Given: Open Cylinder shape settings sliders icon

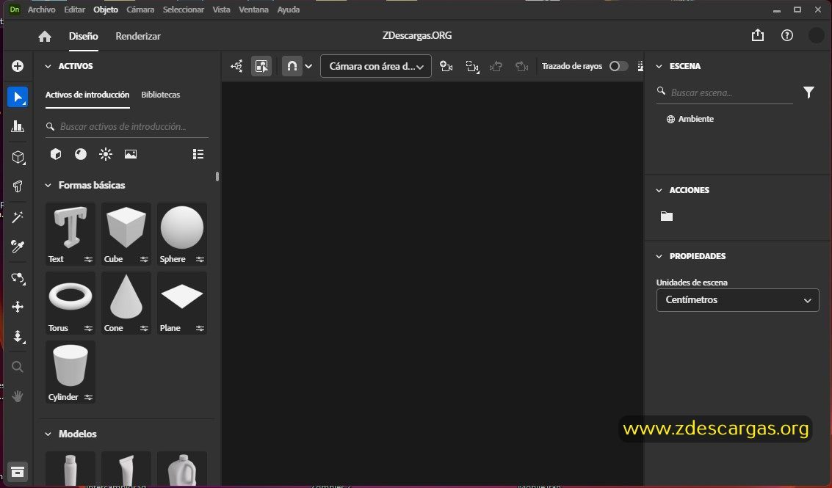Looking at the screenshot, I should (x=88, y=397).
